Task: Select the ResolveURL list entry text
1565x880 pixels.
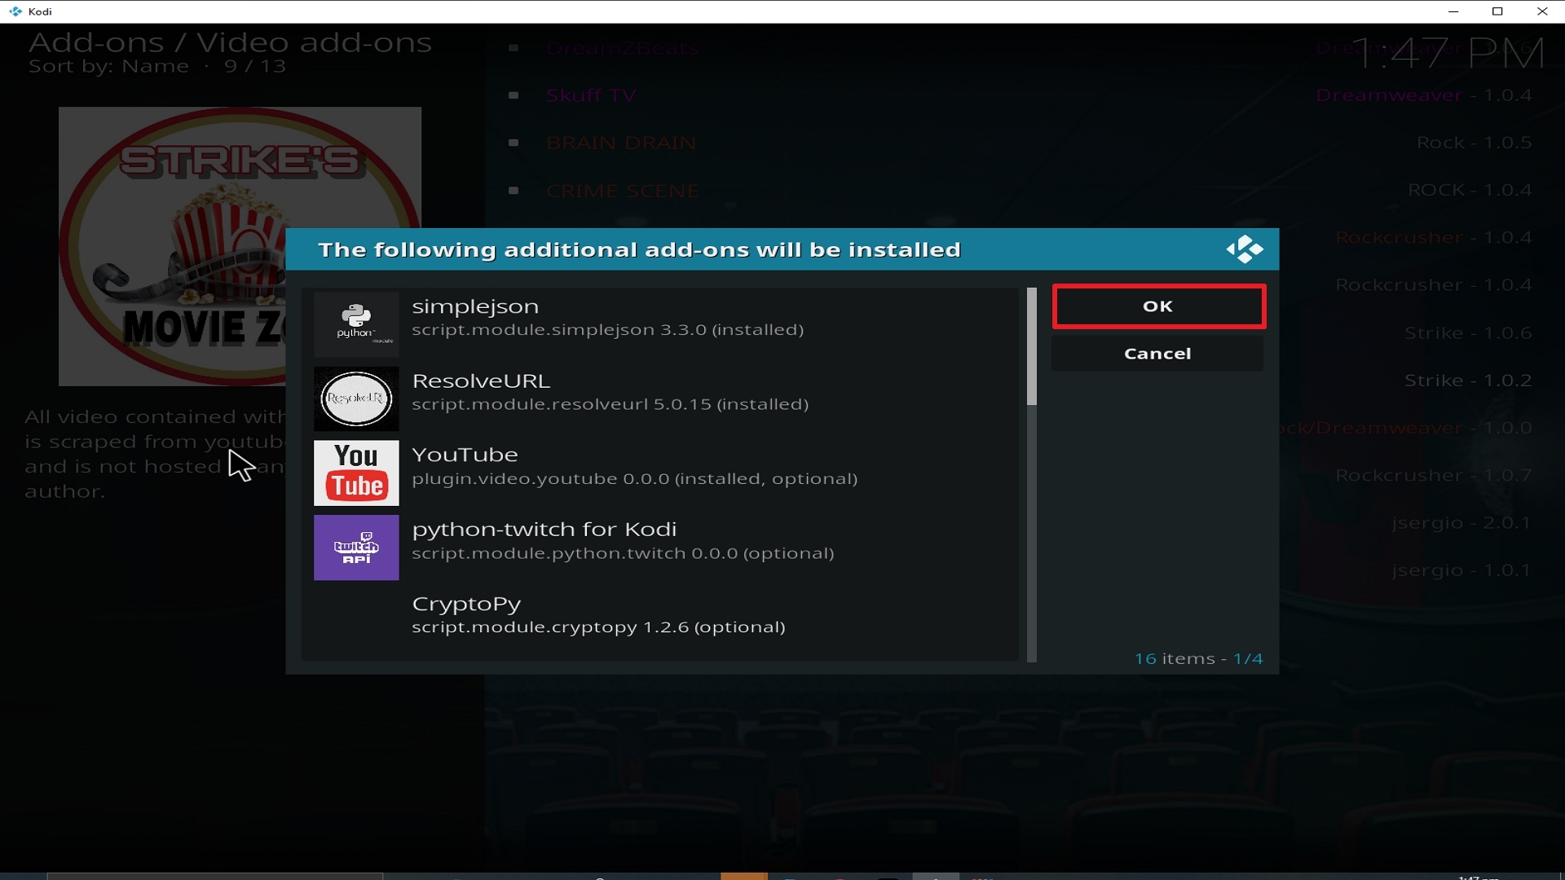Action: 610,392
